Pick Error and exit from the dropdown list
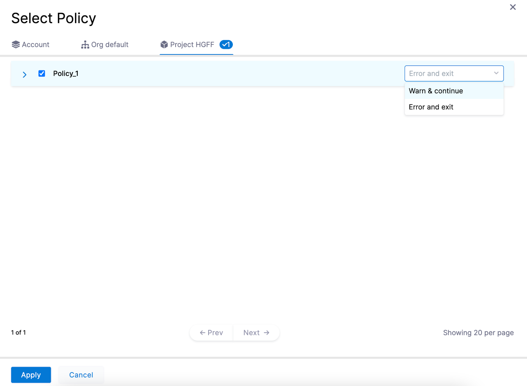The width and height of the screenshot is (527, 386). tap(431, 107)
